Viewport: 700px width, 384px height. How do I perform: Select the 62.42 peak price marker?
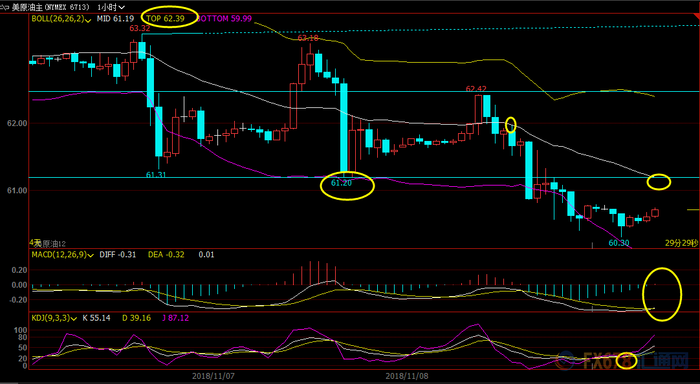[476, 89]
